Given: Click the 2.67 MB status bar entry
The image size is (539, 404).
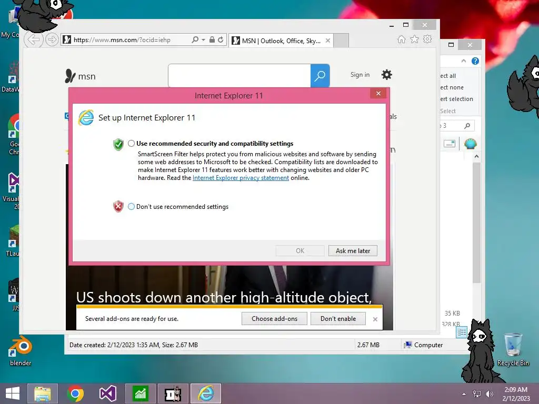Looking at the screenshot, I should coord(368,345).
